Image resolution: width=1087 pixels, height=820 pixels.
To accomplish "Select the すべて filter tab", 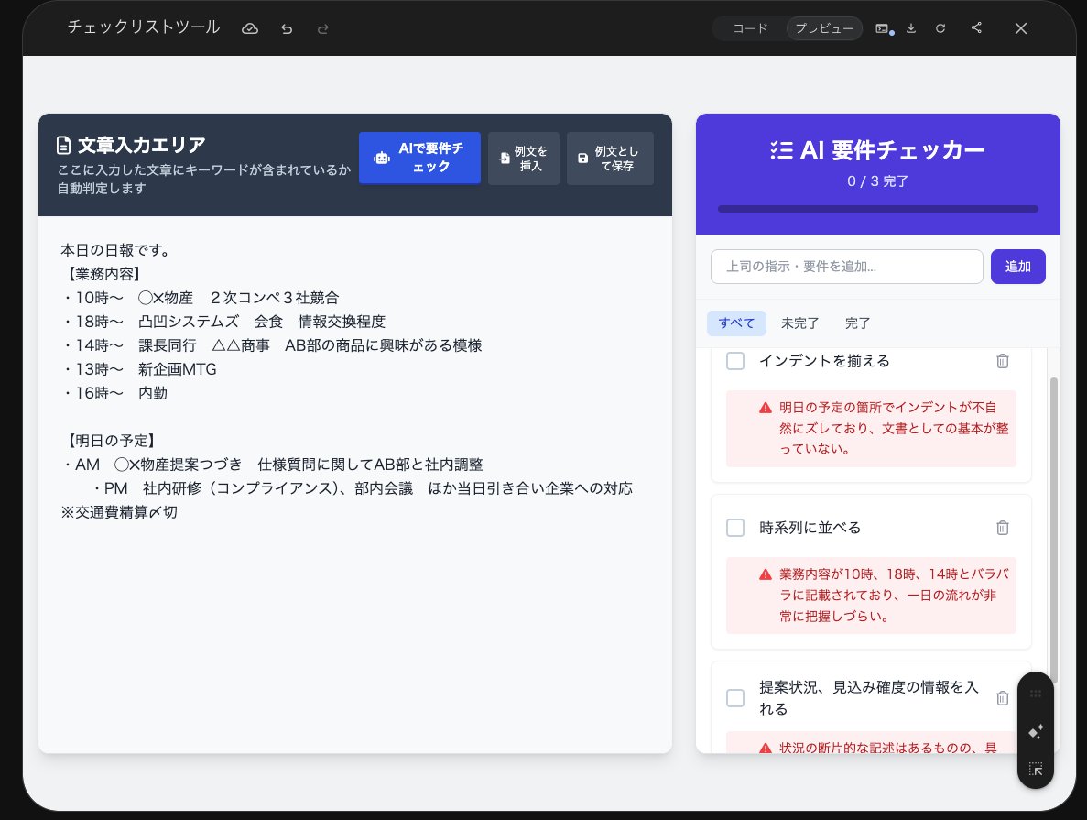I will 736,323.
